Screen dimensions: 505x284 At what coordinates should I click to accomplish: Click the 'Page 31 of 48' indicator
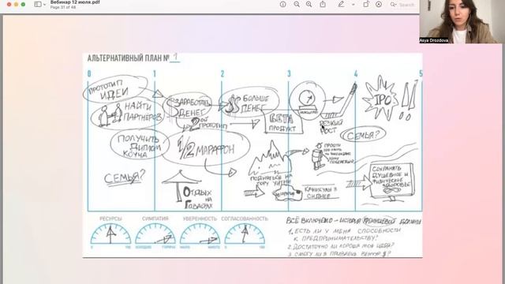pos(63,7)
